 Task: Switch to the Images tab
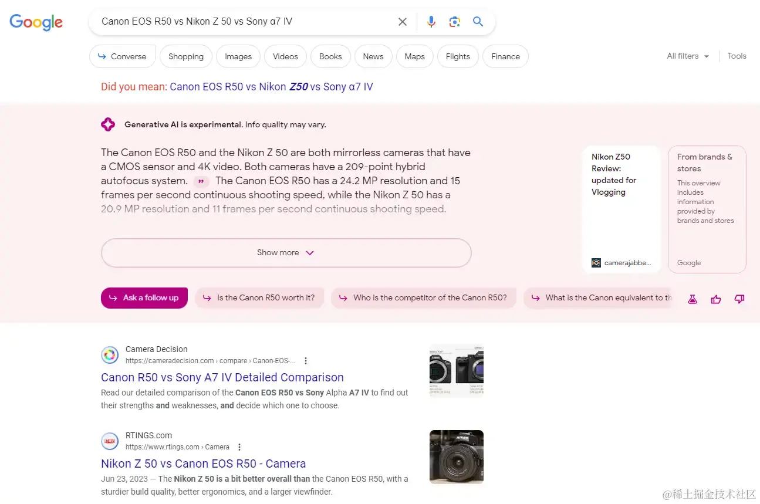[238, 56]
